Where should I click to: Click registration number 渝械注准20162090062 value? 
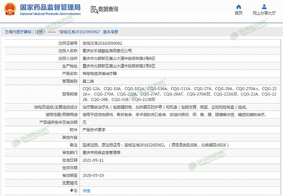pyautogui.click(x=102, y=43)
